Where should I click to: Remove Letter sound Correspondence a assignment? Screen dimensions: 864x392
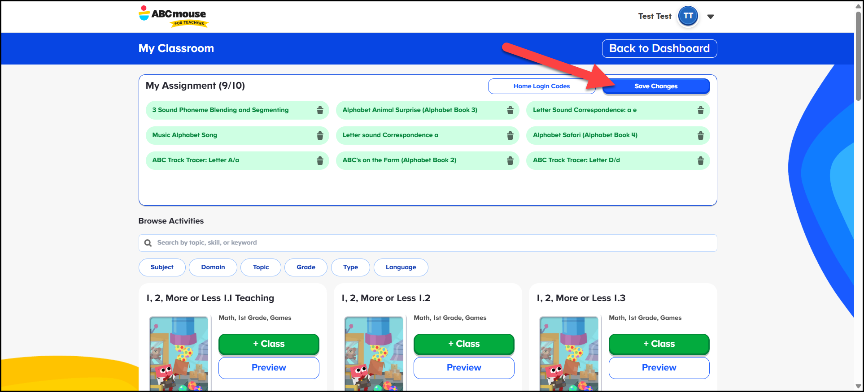pos(510,135)
